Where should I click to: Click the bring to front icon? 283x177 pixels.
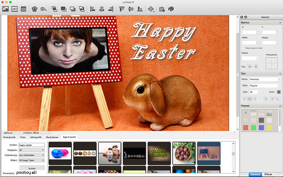[x=64, y=9]
